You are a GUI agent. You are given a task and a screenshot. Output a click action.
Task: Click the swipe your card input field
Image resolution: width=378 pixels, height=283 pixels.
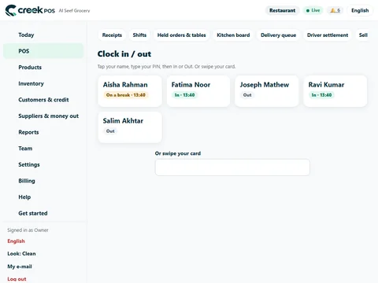point(232,167)
